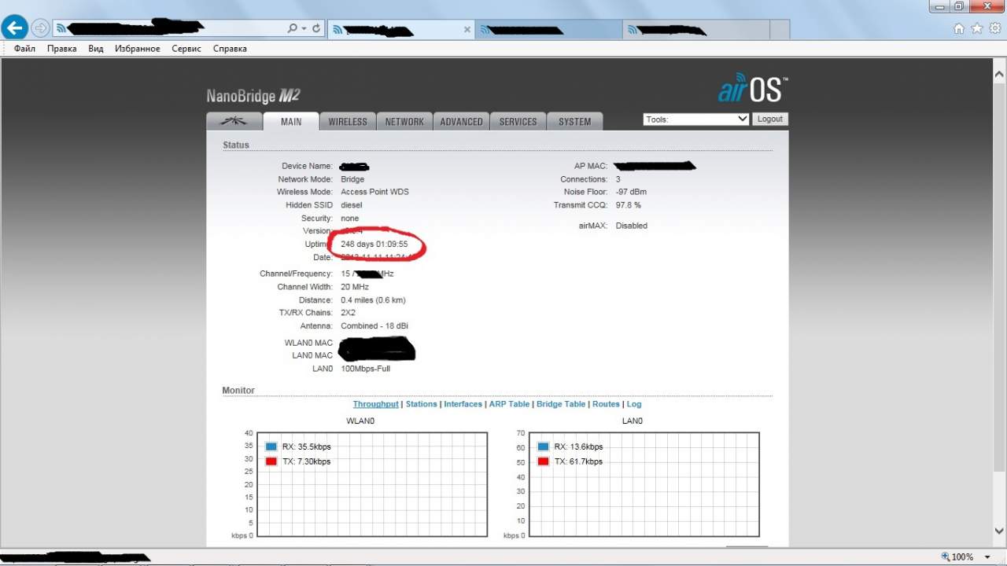Open the zoom level dropdown arrow
The image size is (1007, 566).
coord(986,557)
